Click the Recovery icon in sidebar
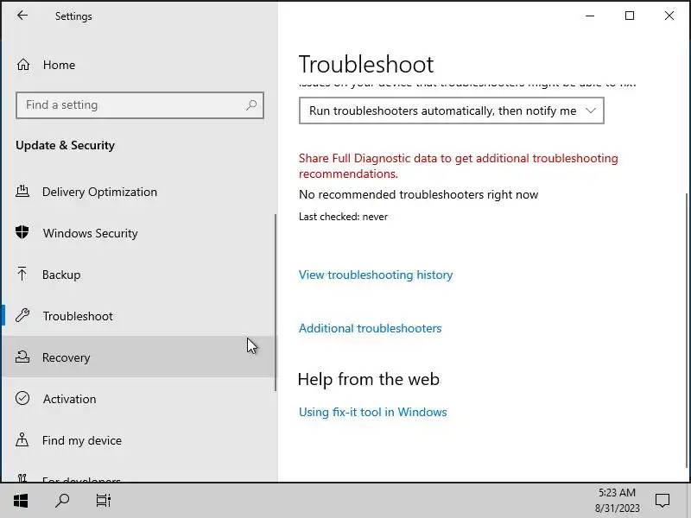691x518 pixels. 22,357
